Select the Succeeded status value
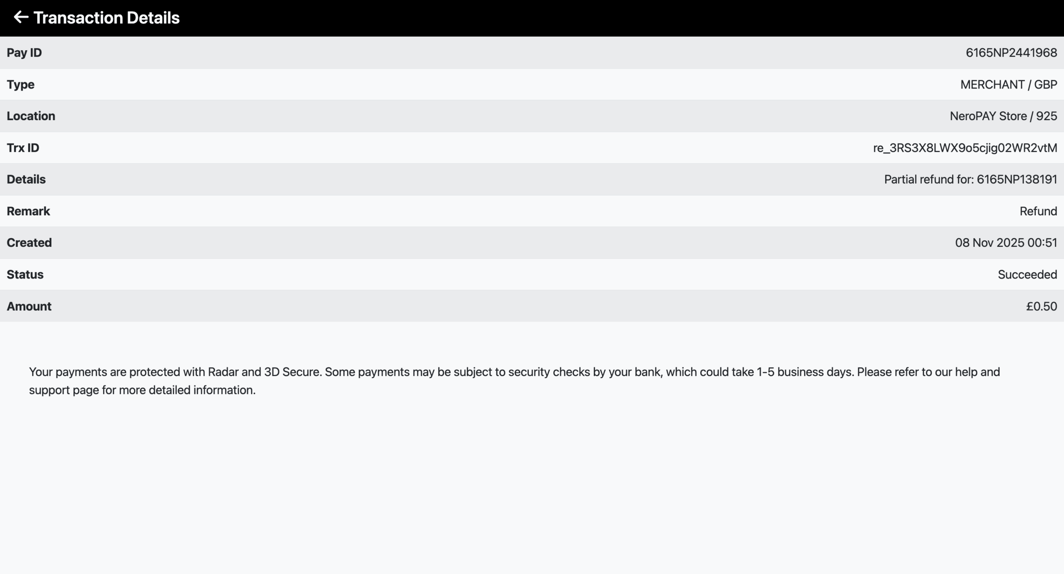This screenshot has height=574, width=1064. (x=1027, y=275)
